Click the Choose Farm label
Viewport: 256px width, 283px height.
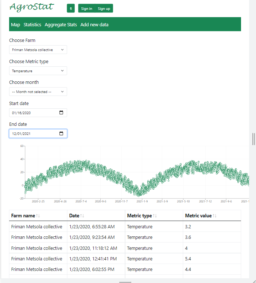[22, 40]
